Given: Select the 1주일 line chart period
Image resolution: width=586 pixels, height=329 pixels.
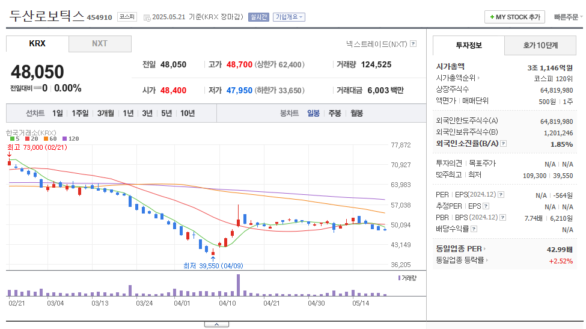Looking at the screenshot, I should [80, 113].
